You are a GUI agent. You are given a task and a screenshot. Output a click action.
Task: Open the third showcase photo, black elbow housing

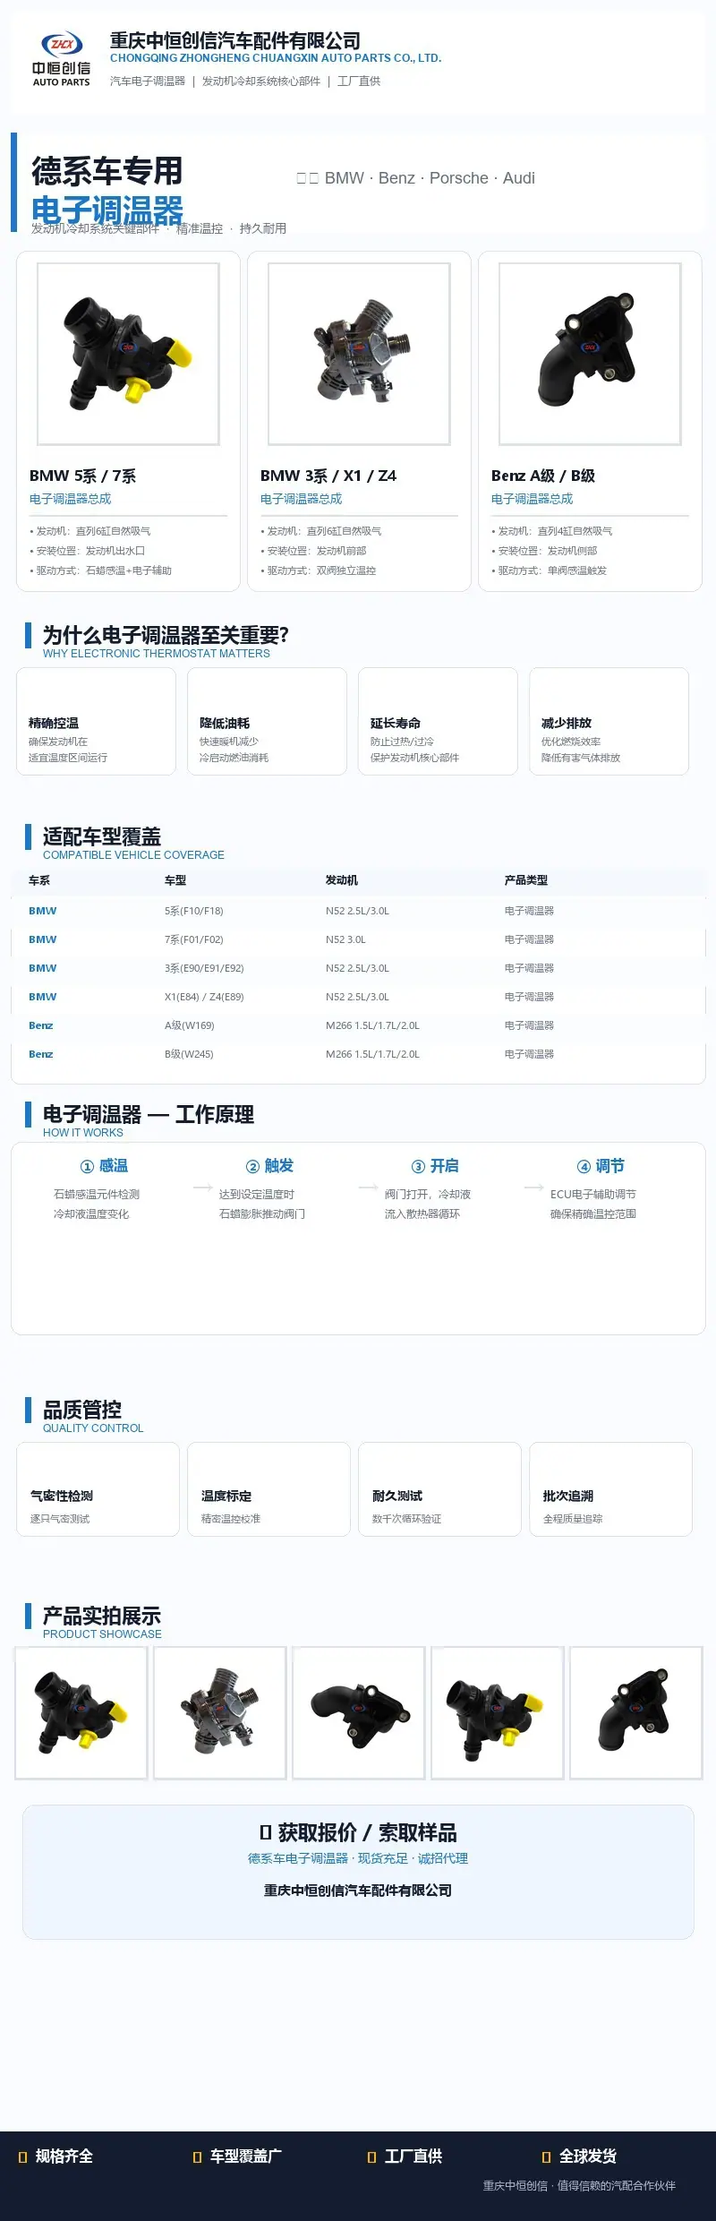click(x=359, y=1712)
